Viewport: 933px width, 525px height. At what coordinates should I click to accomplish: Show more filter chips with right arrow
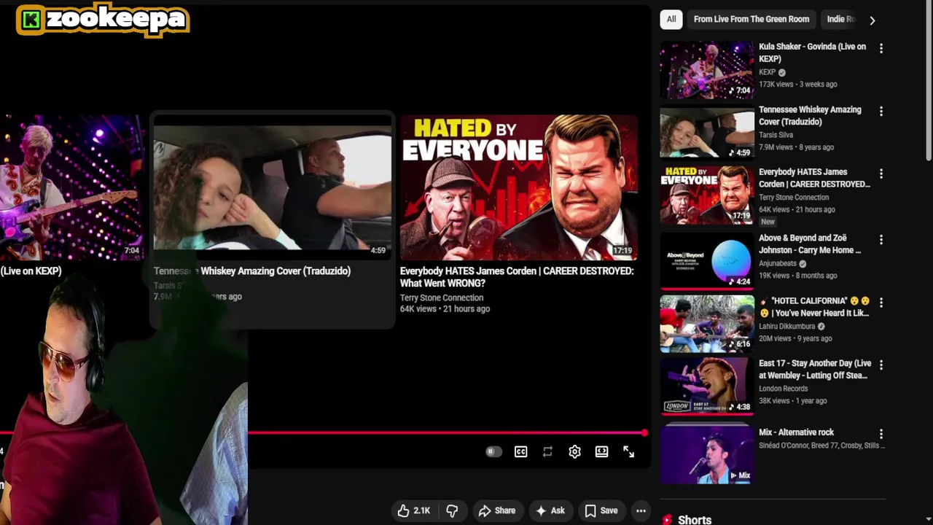pos(873,20)
